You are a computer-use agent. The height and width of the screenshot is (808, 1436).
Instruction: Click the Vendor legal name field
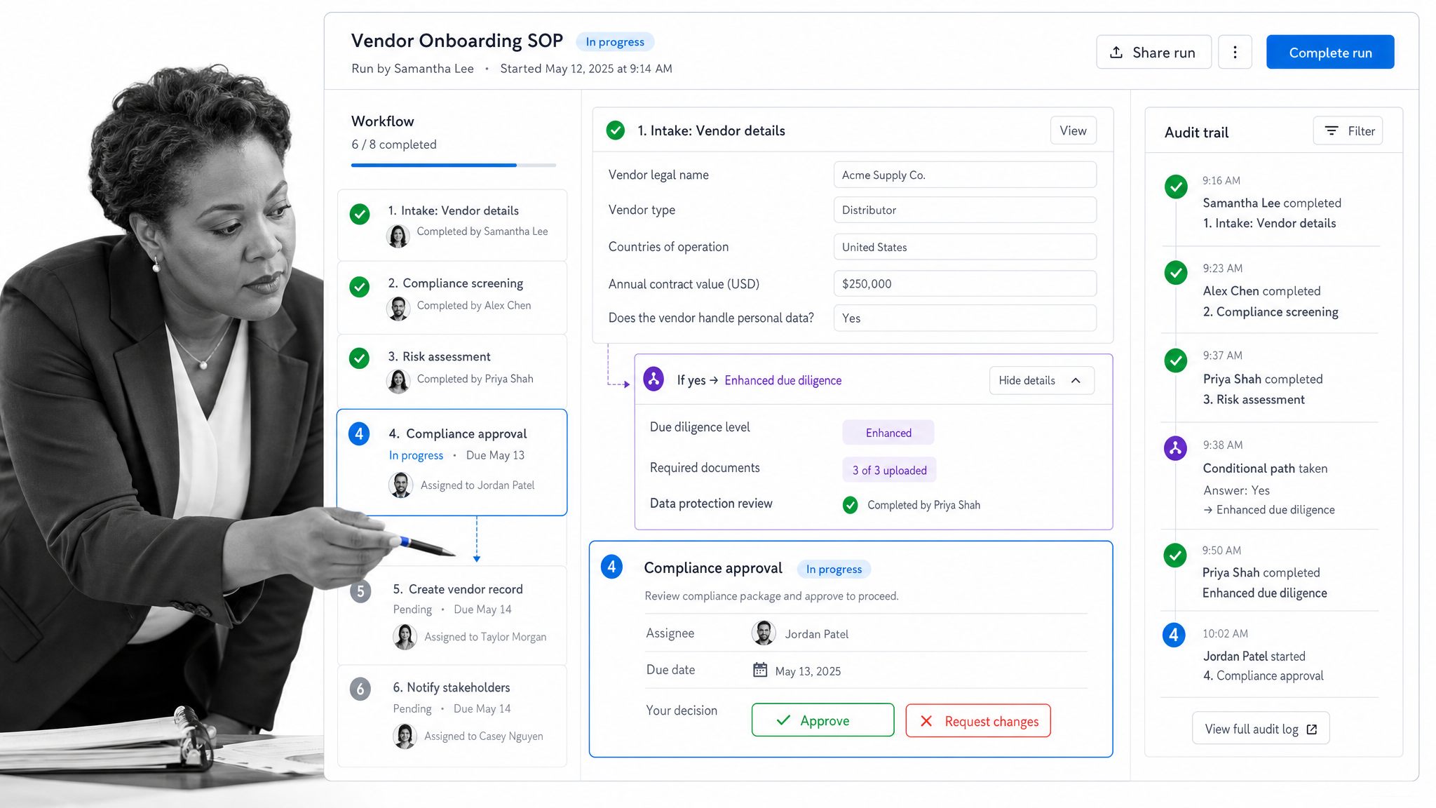pyautogui.click(x=964, y=175)
